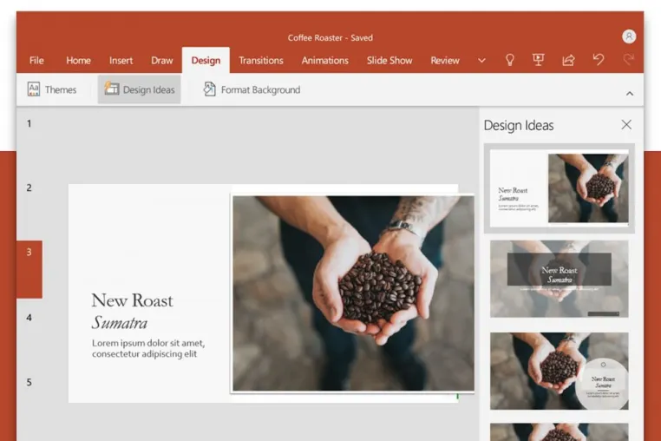Click the Redo arrow icon
This screenshot has height=441, width=661.
(x=628, y=60)
